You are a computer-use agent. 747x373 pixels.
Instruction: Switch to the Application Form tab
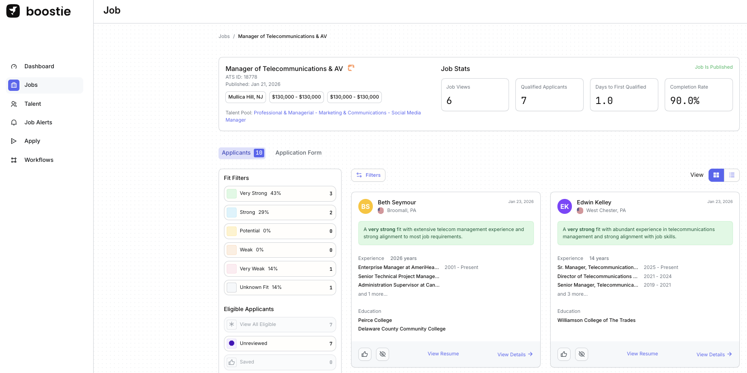tap(298, 153)
